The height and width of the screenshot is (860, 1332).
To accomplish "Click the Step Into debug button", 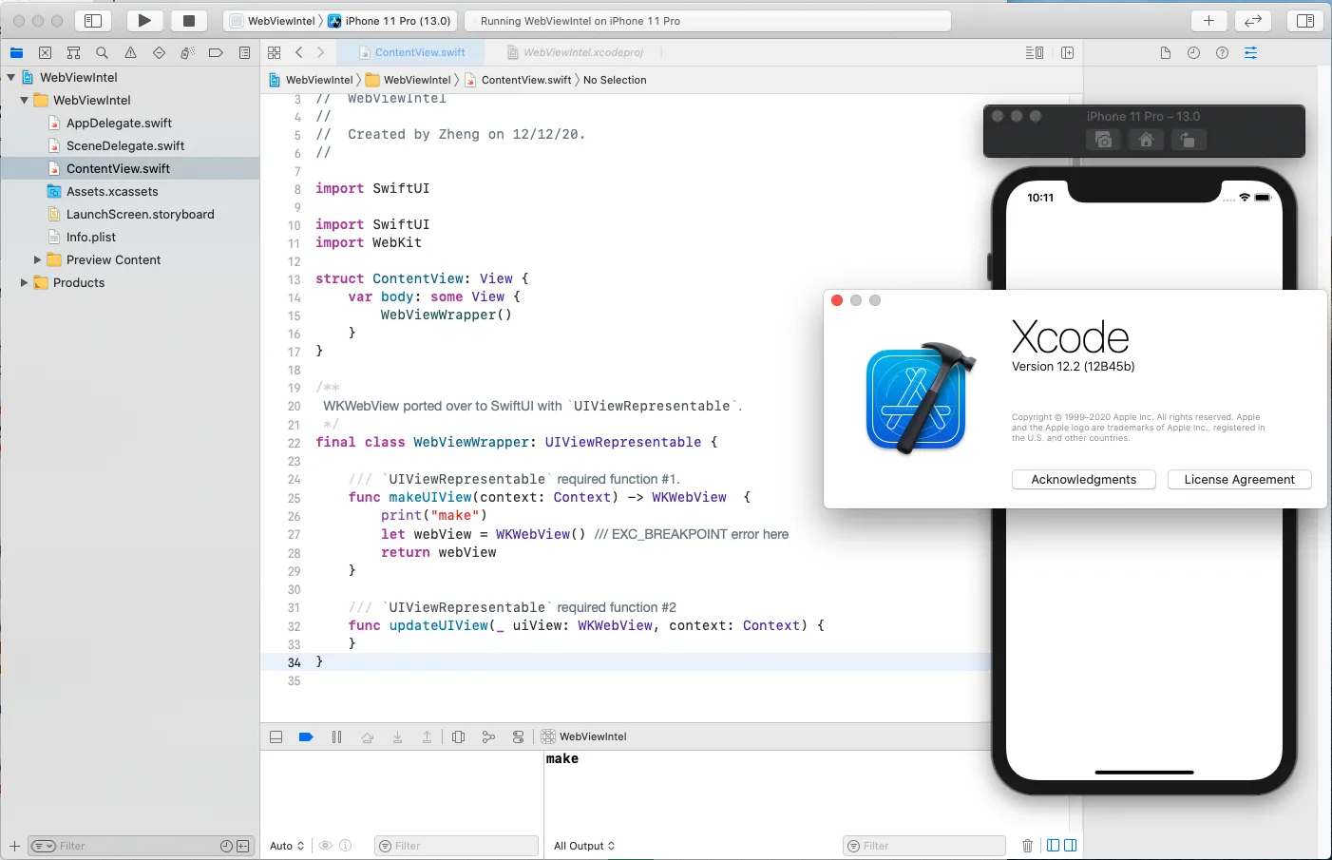I will point(397,736).
